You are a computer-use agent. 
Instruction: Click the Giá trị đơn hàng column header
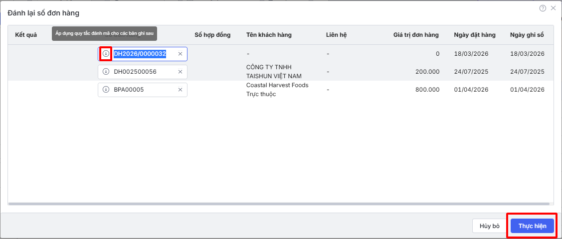[x=416, y=35]
